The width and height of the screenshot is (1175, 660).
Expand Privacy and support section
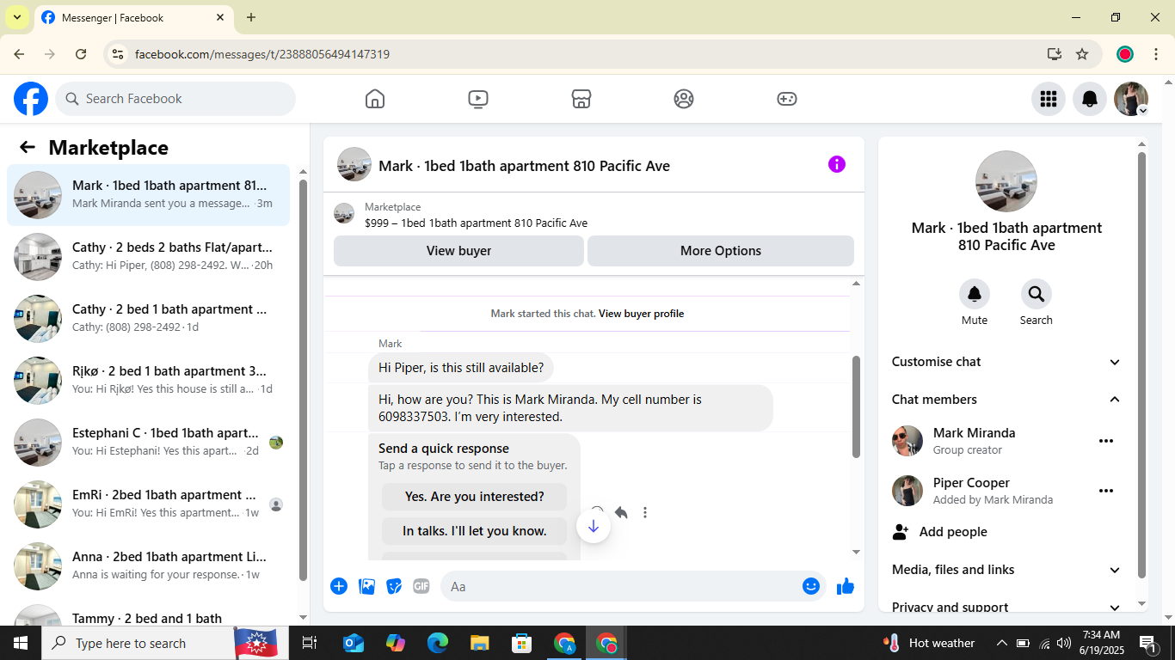(1006, 607)
